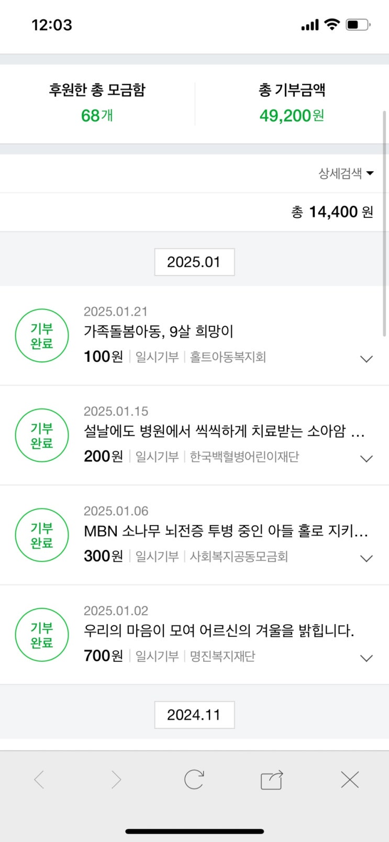Tap the 기부완료 badge for 2025.01.15 donation
389x842 pixels.
(42, 435)
